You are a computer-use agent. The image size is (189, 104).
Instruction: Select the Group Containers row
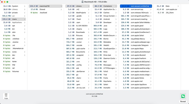105,16
